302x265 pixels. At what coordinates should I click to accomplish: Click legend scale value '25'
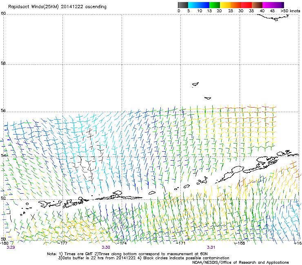231,11
